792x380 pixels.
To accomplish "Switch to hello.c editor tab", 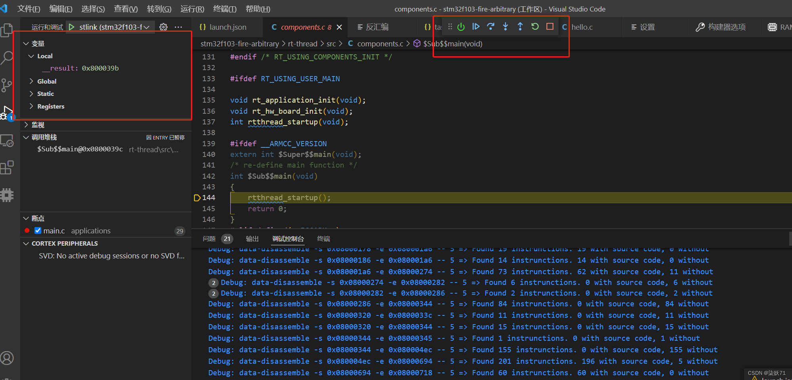I will tap(582, 27).
